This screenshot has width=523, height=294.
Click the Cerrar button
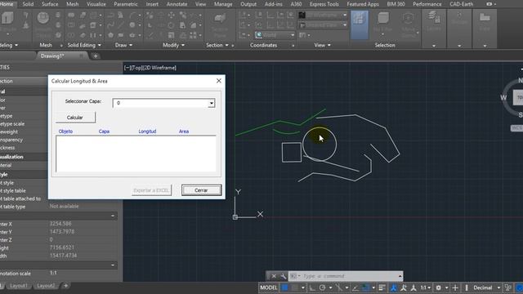pos(201,190)
